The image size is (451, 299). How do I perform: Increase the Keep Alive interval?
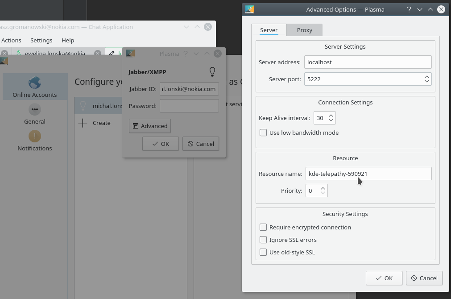[x=331, y=116]
